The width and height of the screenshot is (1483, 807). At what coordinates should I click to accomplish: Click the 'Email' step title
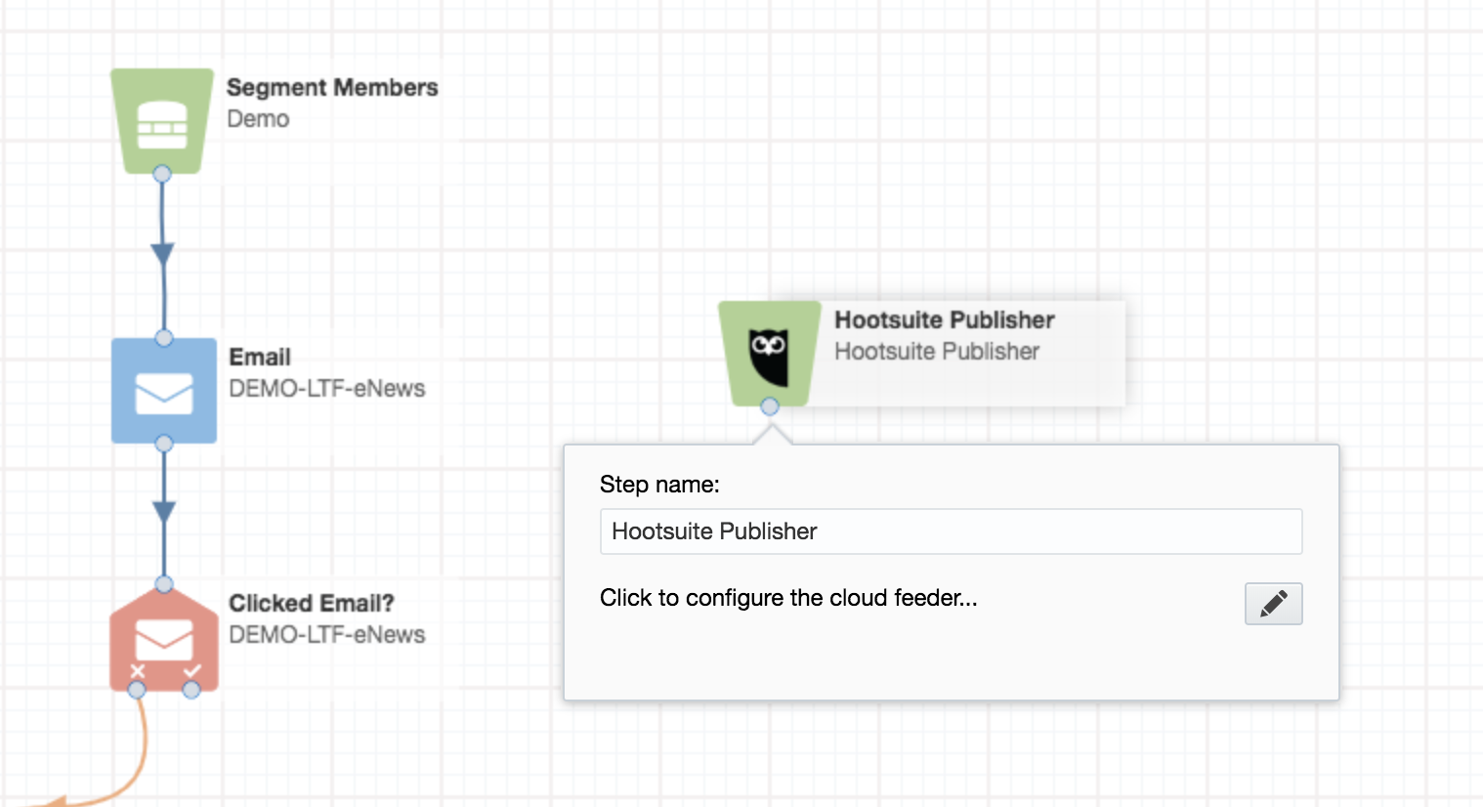pos(260,358)
